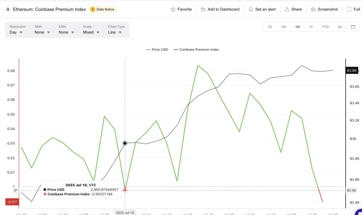Screen dimensions: 362x215
Task: Open the Resolution dropdown set to Day
Action: pyautogui.click(x=16, y=32)
